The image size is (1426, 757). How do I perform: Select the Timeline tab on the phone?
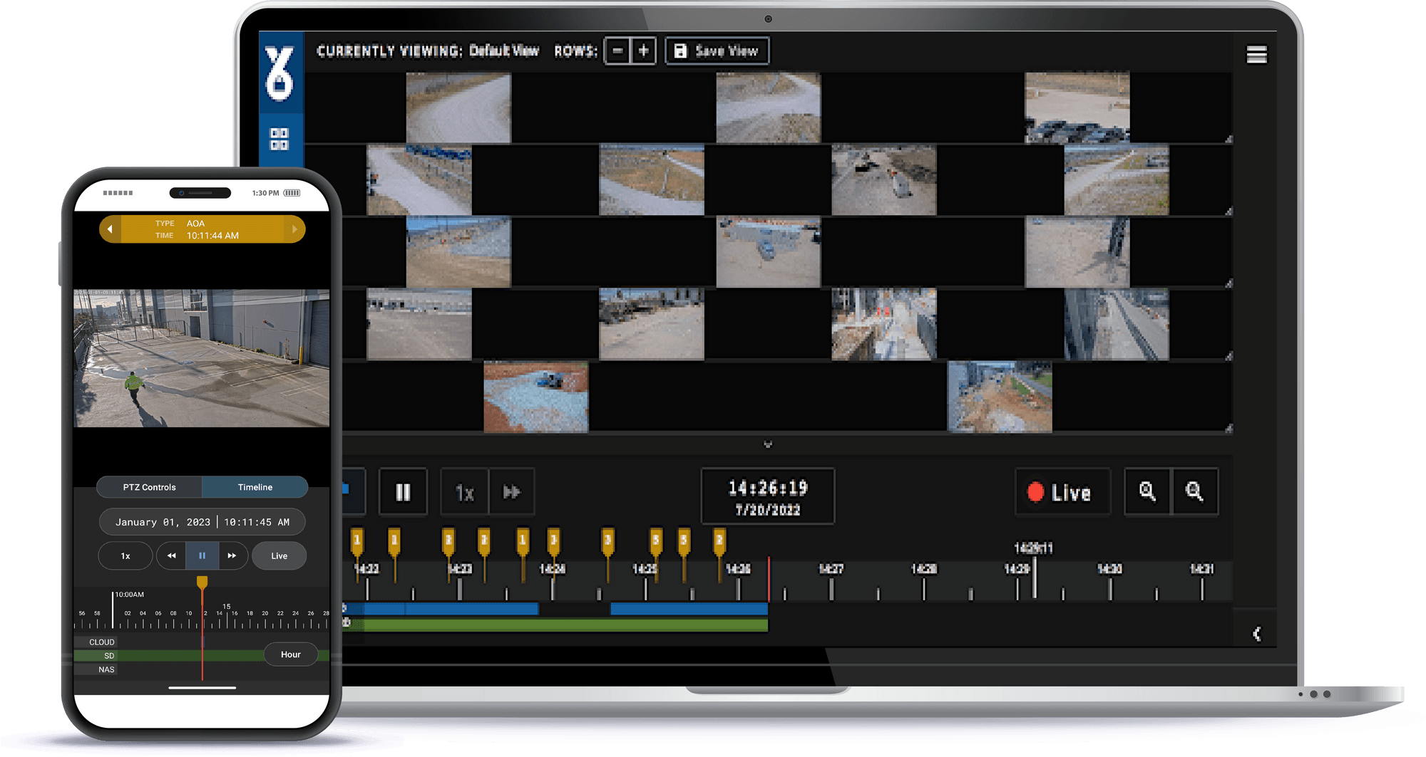pyautogui.click(x=255, y=487)
